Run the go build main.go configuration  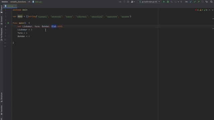pyautogui.click(x=164, y=2)
